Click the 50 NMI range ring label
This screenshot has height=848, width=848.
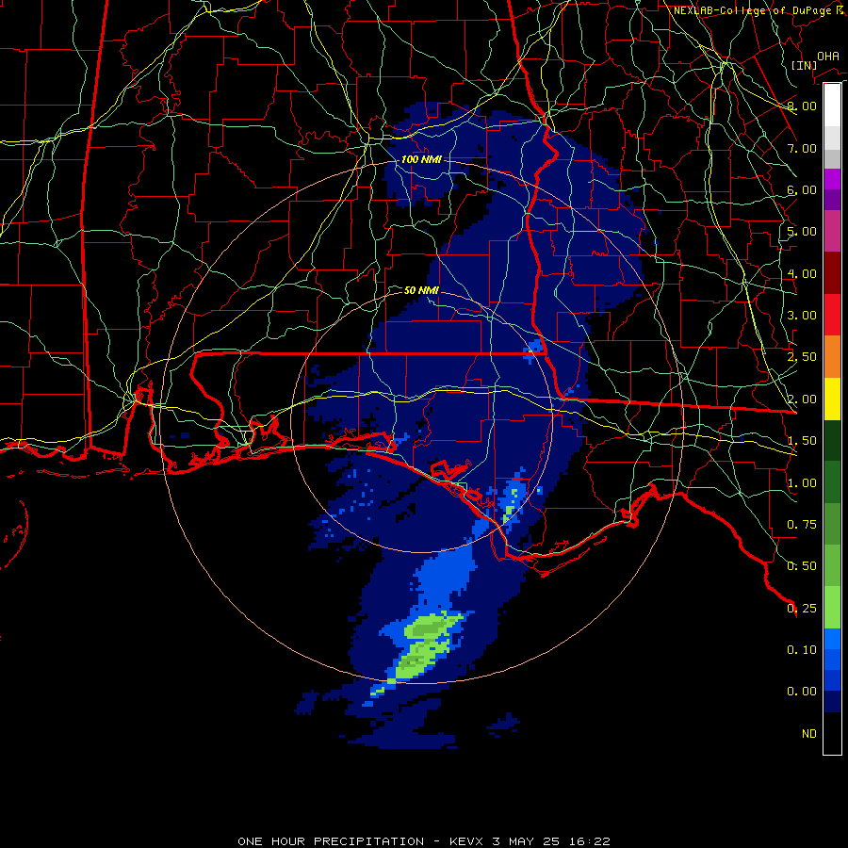421,290
